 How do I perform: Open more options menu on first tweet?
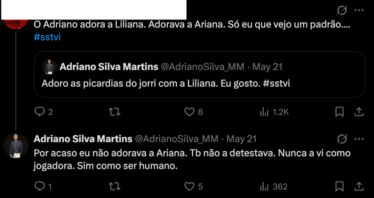click(x=359, y=11)
